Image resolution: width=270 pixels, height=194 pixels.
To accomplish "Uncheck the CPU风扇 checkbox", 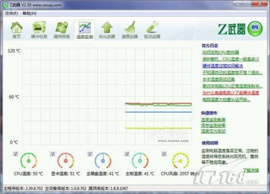I will pyautogui.click(x=164, y=154).
